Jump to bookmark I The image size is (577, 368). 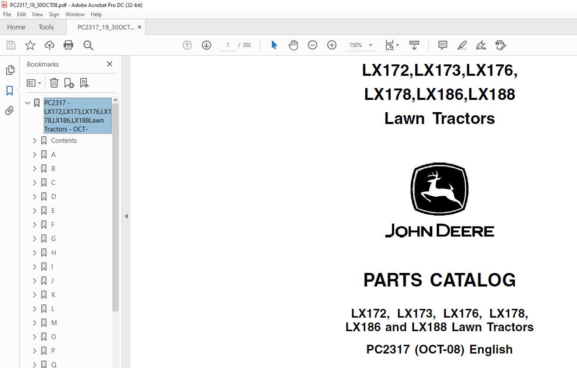(x=52, y=267)
